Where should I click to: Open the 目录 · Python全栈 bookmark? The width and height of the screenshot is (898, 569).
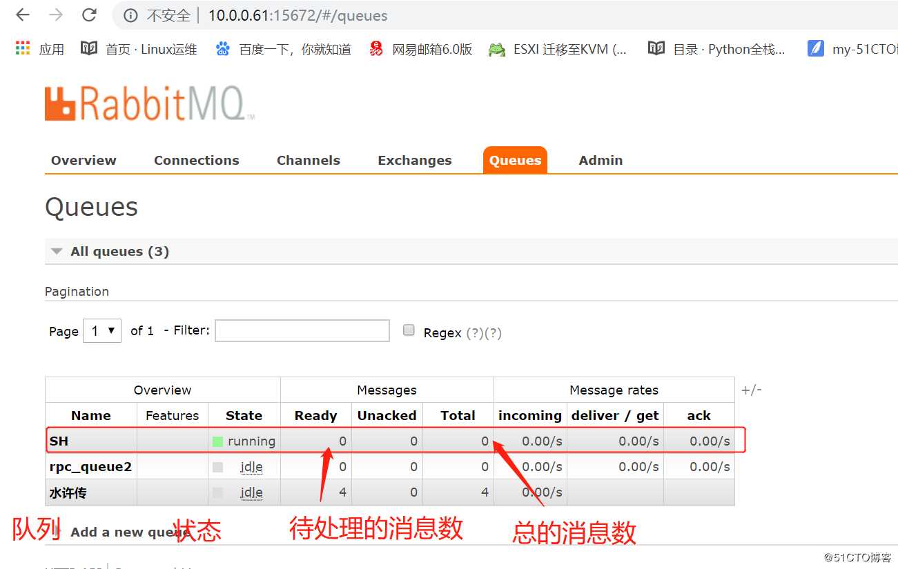pos(717,49)
